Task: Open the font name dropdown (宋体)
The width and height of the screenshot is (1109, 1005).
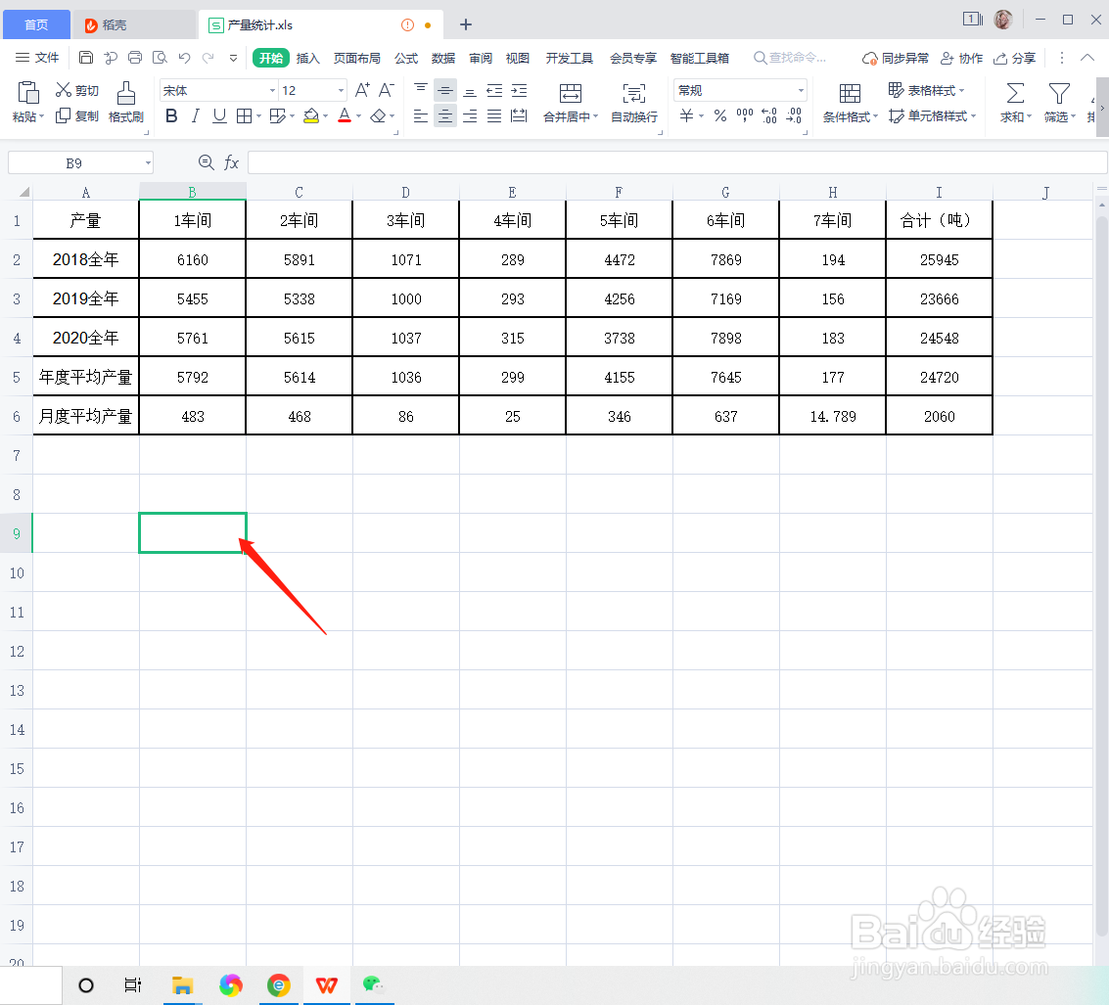Action: (x=272, y=91)
